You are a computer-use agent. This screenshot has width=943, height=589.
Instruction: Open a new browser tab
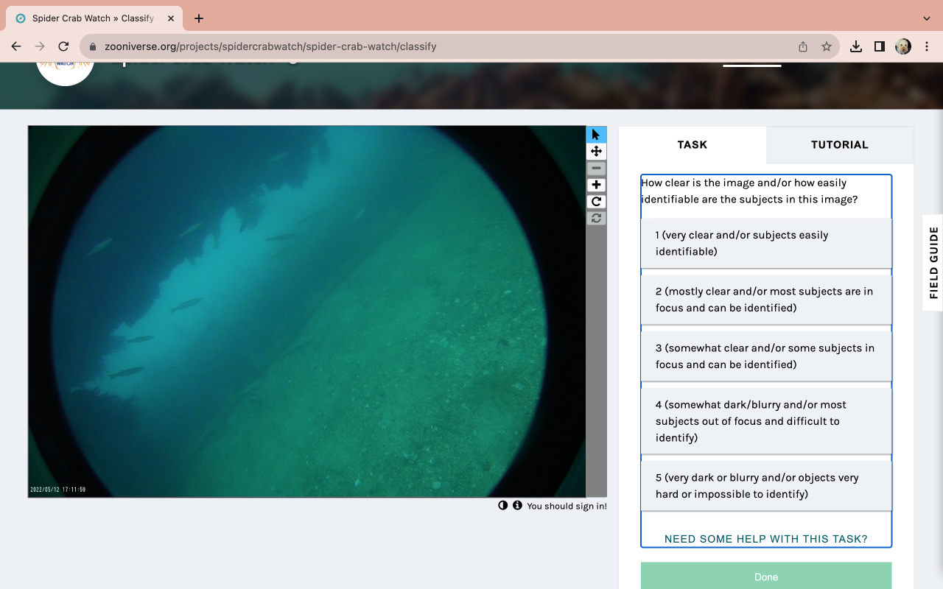[199, 18]
